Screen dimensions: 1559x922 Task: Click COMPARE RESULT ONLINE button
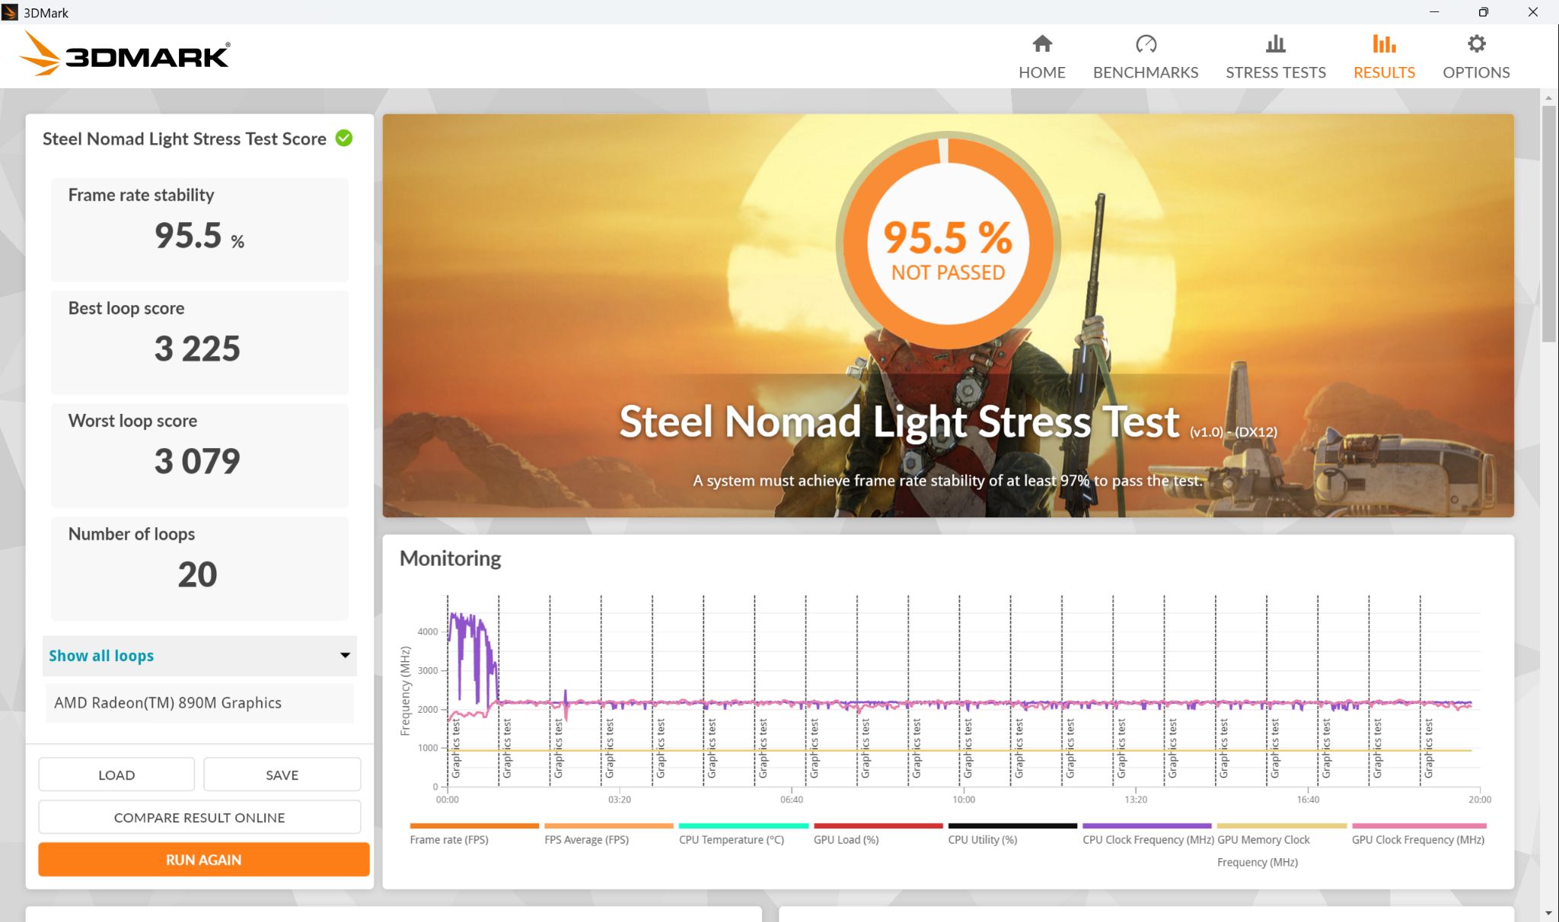199,818
